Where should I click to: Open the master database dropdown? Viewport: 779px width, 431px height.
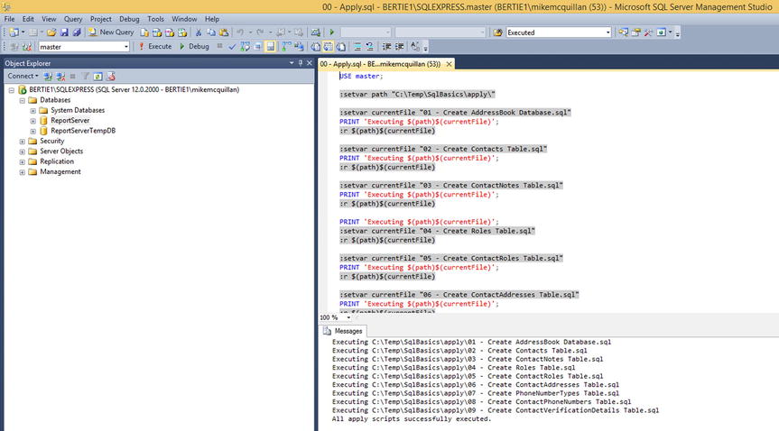pos(124,46)
